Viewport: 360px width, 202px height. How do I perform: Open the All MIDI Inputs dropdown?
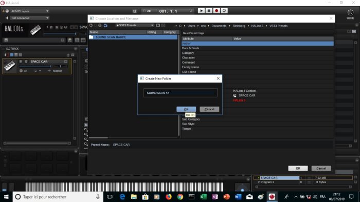pyautogui.click(x=30, y=11)
